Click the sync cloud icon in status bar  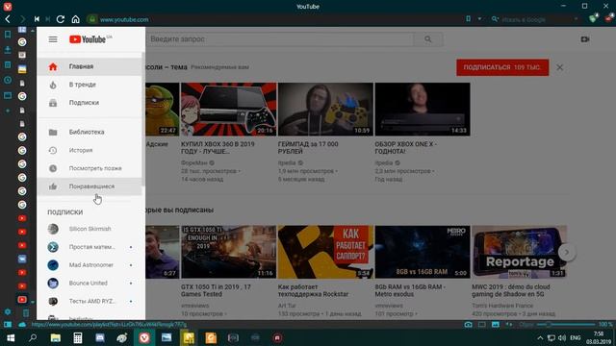pos(22,325)
